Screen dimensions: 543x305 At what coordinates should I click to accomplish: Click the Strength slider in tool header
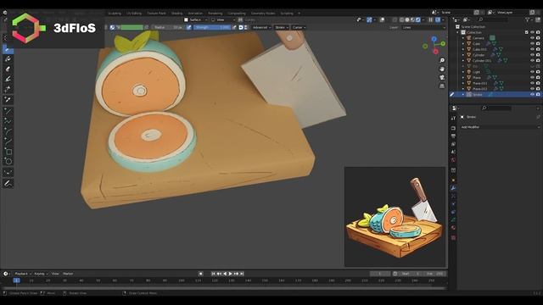tap(212, 27)
